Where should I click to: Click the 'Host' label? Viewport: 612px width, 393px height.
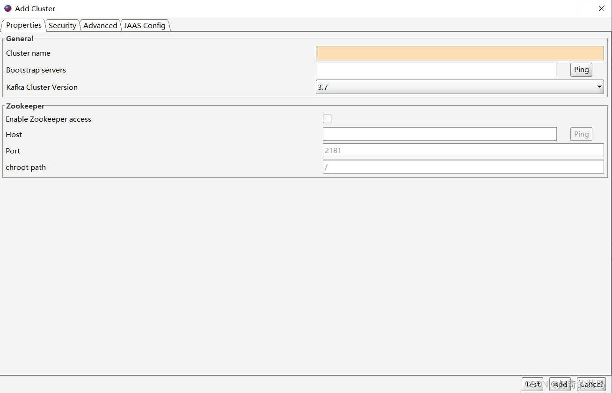click(x=14, y=135)
